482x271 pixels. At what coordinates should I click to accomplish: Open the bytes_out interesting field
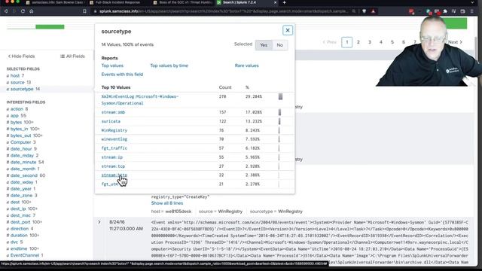(x=20, y=135)
